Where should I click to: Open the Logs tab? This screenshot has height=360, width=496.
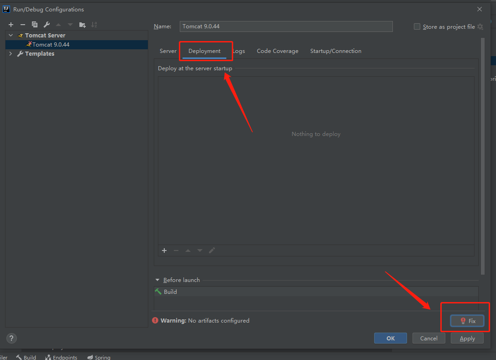click(239, 51)
